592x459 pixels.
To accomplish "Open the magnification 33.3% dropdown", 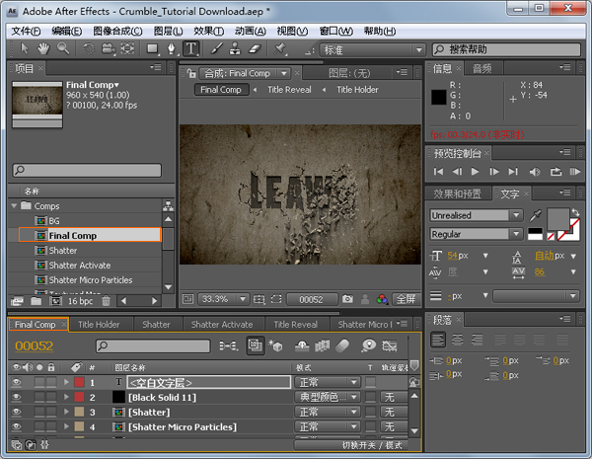I will [223, 299].
